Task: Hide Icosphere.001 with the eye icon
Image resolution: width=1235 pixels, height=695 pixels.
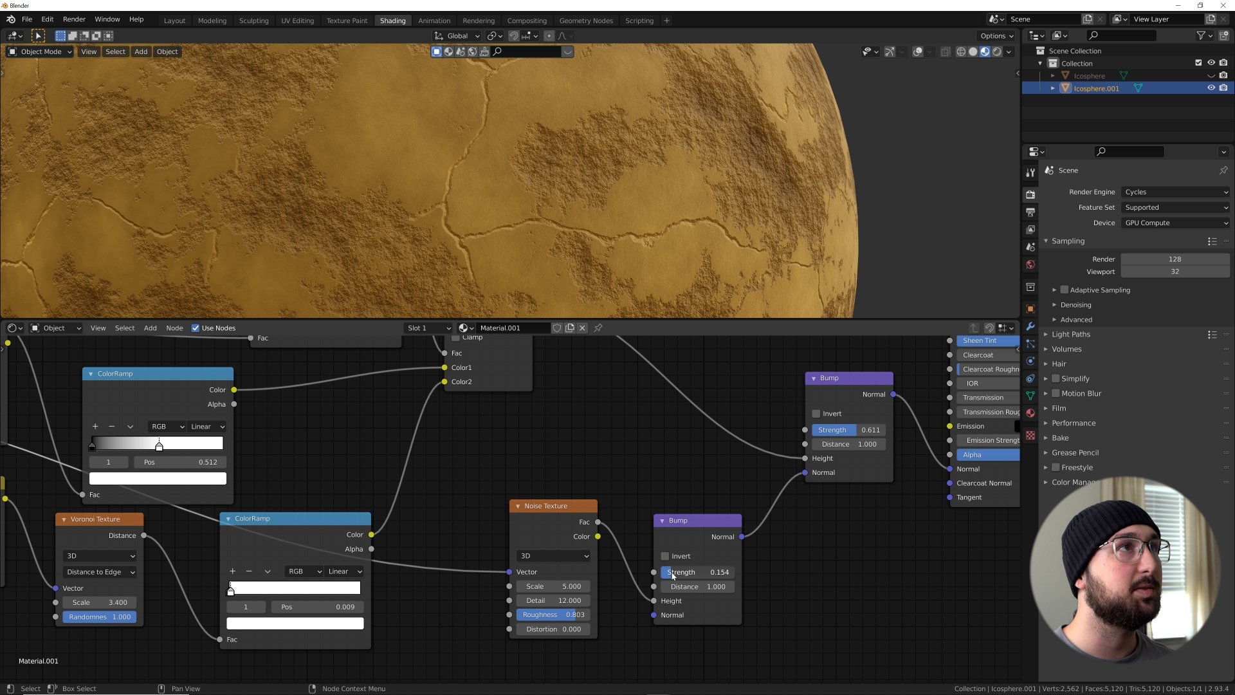Action: [1211, 88]
